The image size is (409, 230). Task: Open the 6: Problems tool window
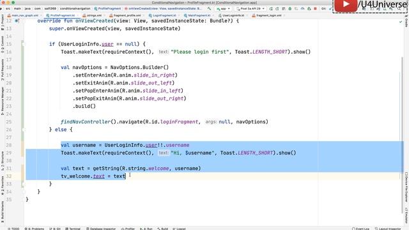tap(35, 229)
